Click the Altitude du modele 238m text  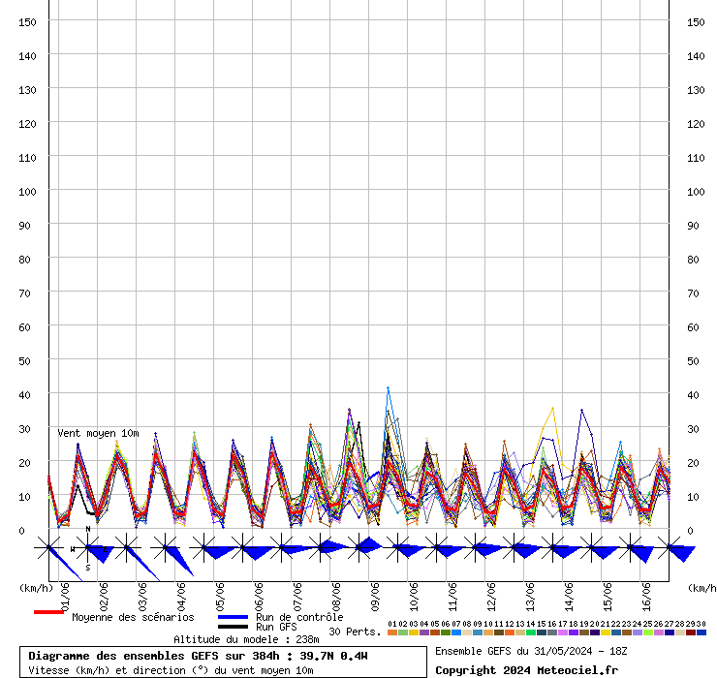246,639
